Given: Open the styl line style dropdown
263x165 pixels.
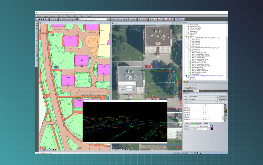Looking at the screenshot, I should pyautogui.click(x=194, y=126).
